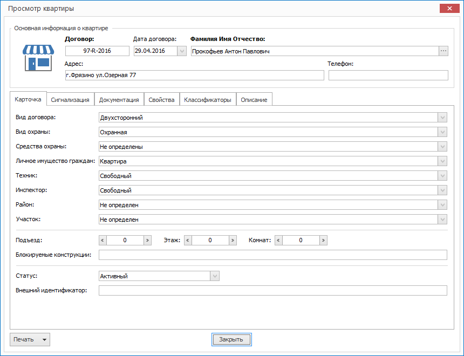Screen dimensions: 464x356
Task: Click the Квартира property value
Action: click(x=113, y=162)
